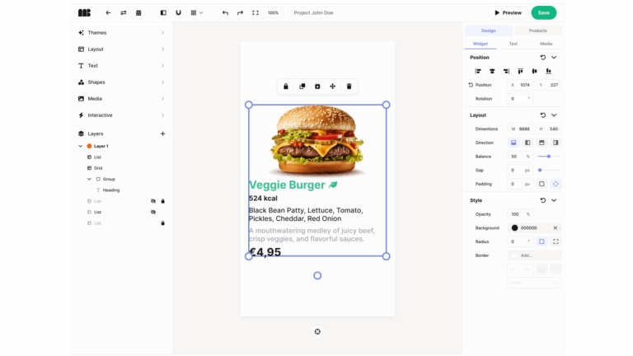Select the fourth Direction option
Viewport: 633px width, 356px height.
pos(556,143)
